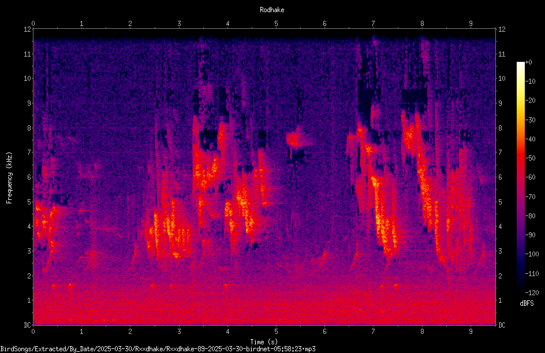The height and width of the screenshot is (353, 545).
Task: Click the "6" tick on bottom time axis
Action: 324,332
